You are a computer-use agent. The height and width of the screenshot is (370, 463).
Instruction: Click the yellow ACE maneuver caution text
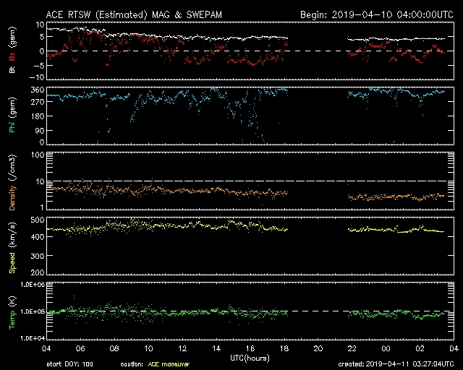click(166, 364)
